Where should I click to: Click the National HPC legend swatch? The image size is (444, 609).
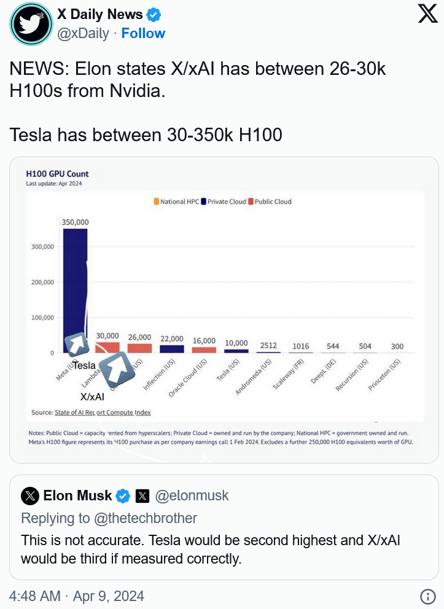[x=157, y=201]
